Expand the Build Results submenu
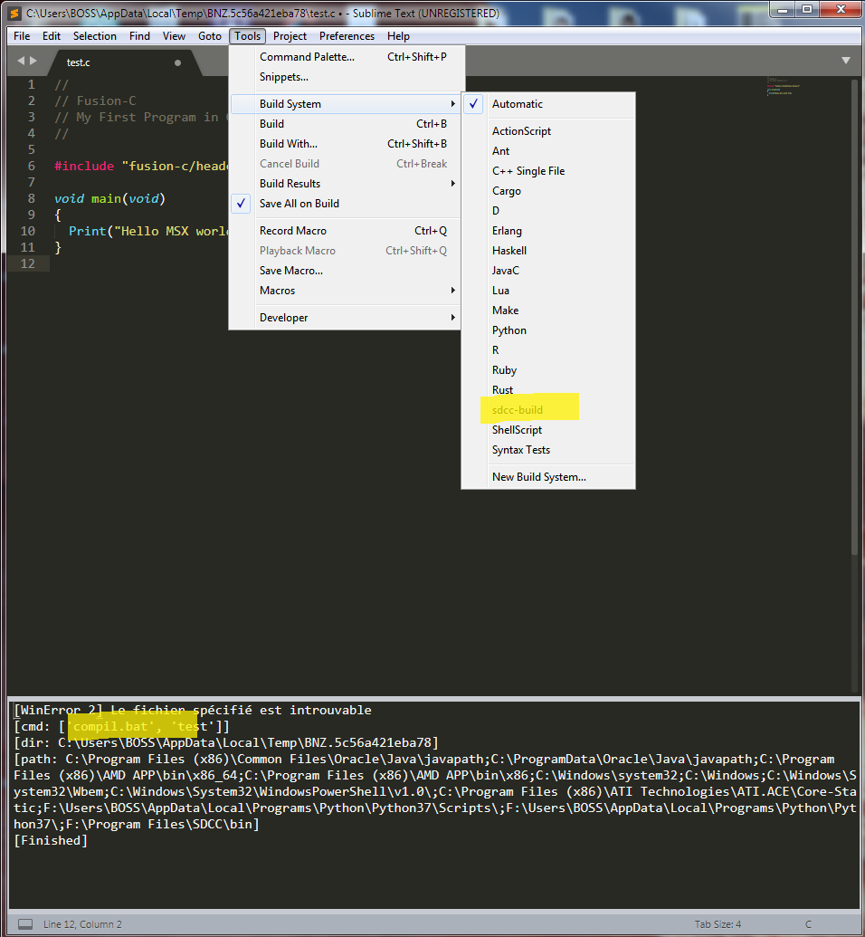The height and width of the screenshot is (937, 865). click(x=346, y=184)
